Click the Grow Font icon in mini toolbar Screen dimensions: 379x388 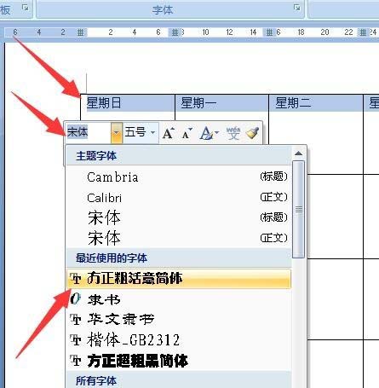click(x=169, y=132)
